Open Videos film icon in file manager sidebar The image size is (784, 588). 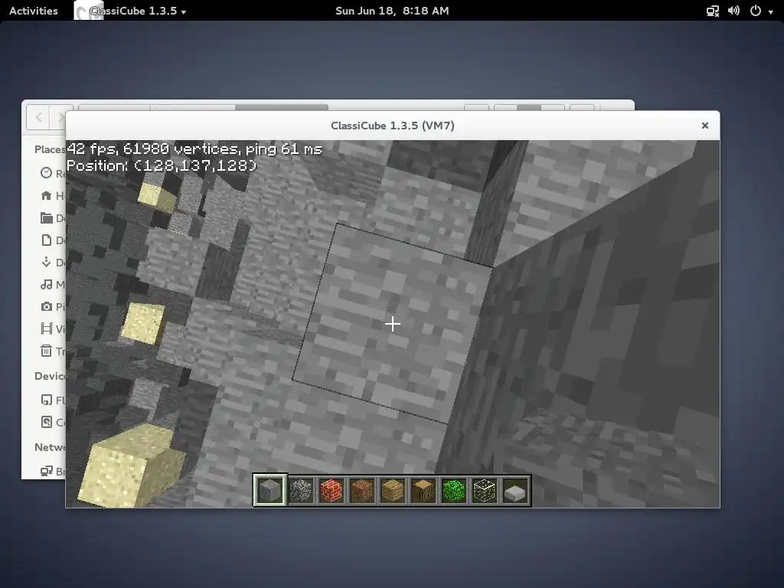click(47, 328)
